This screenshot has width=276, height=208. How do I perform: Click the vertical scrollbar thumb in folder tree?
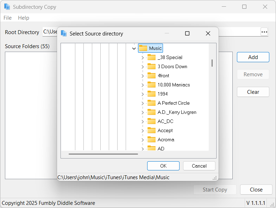pyautogui.click(x=212, y=63)
